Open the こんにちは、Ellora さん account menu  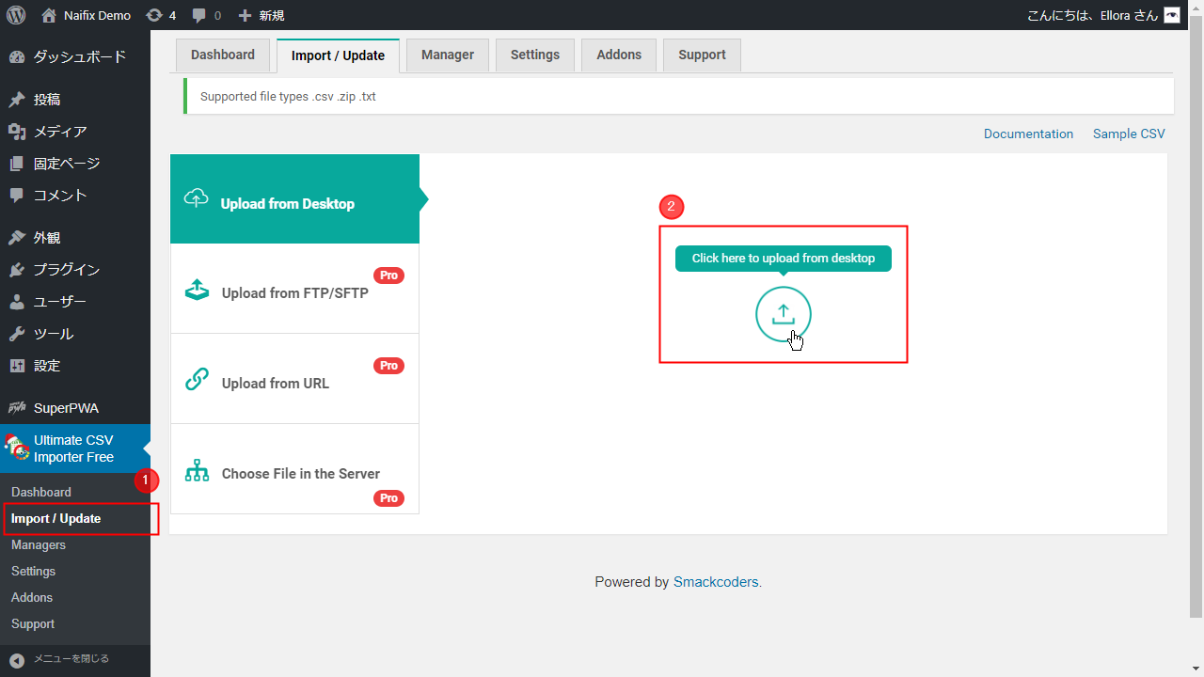(1093, 15)
